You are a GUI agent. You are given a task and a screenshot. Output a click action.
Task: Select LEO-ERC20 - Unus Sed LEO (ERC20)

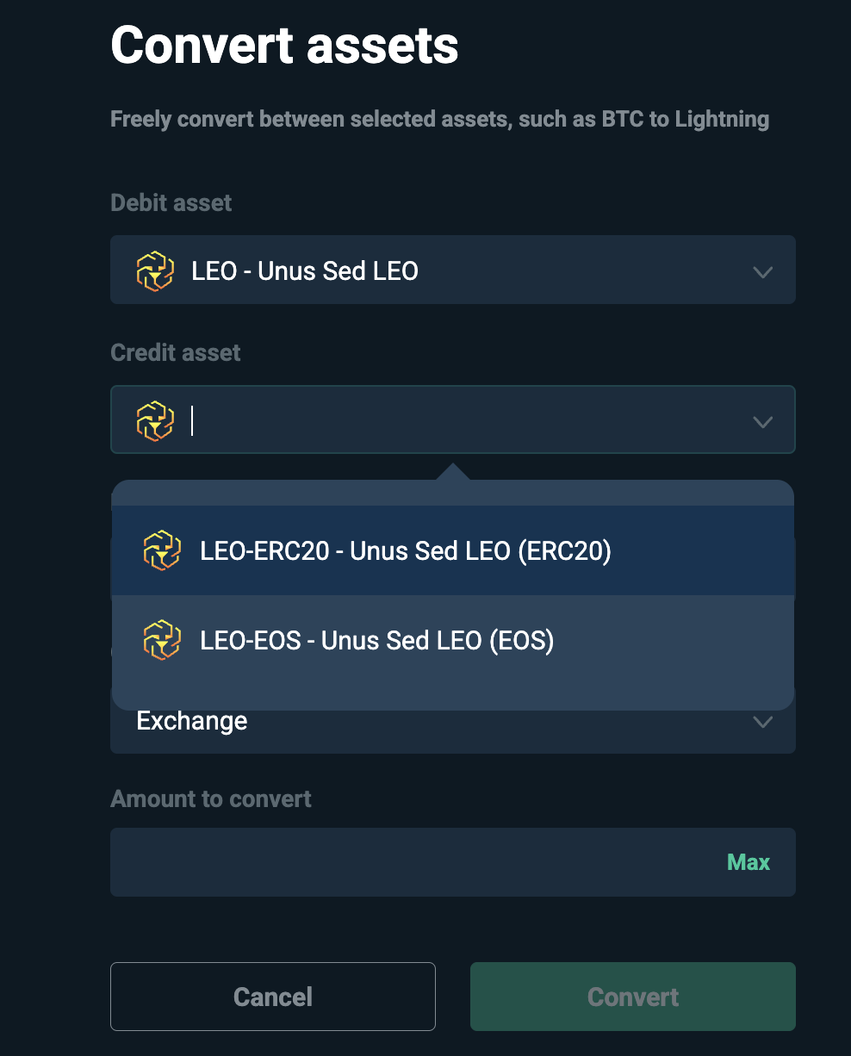click(452, 550)
